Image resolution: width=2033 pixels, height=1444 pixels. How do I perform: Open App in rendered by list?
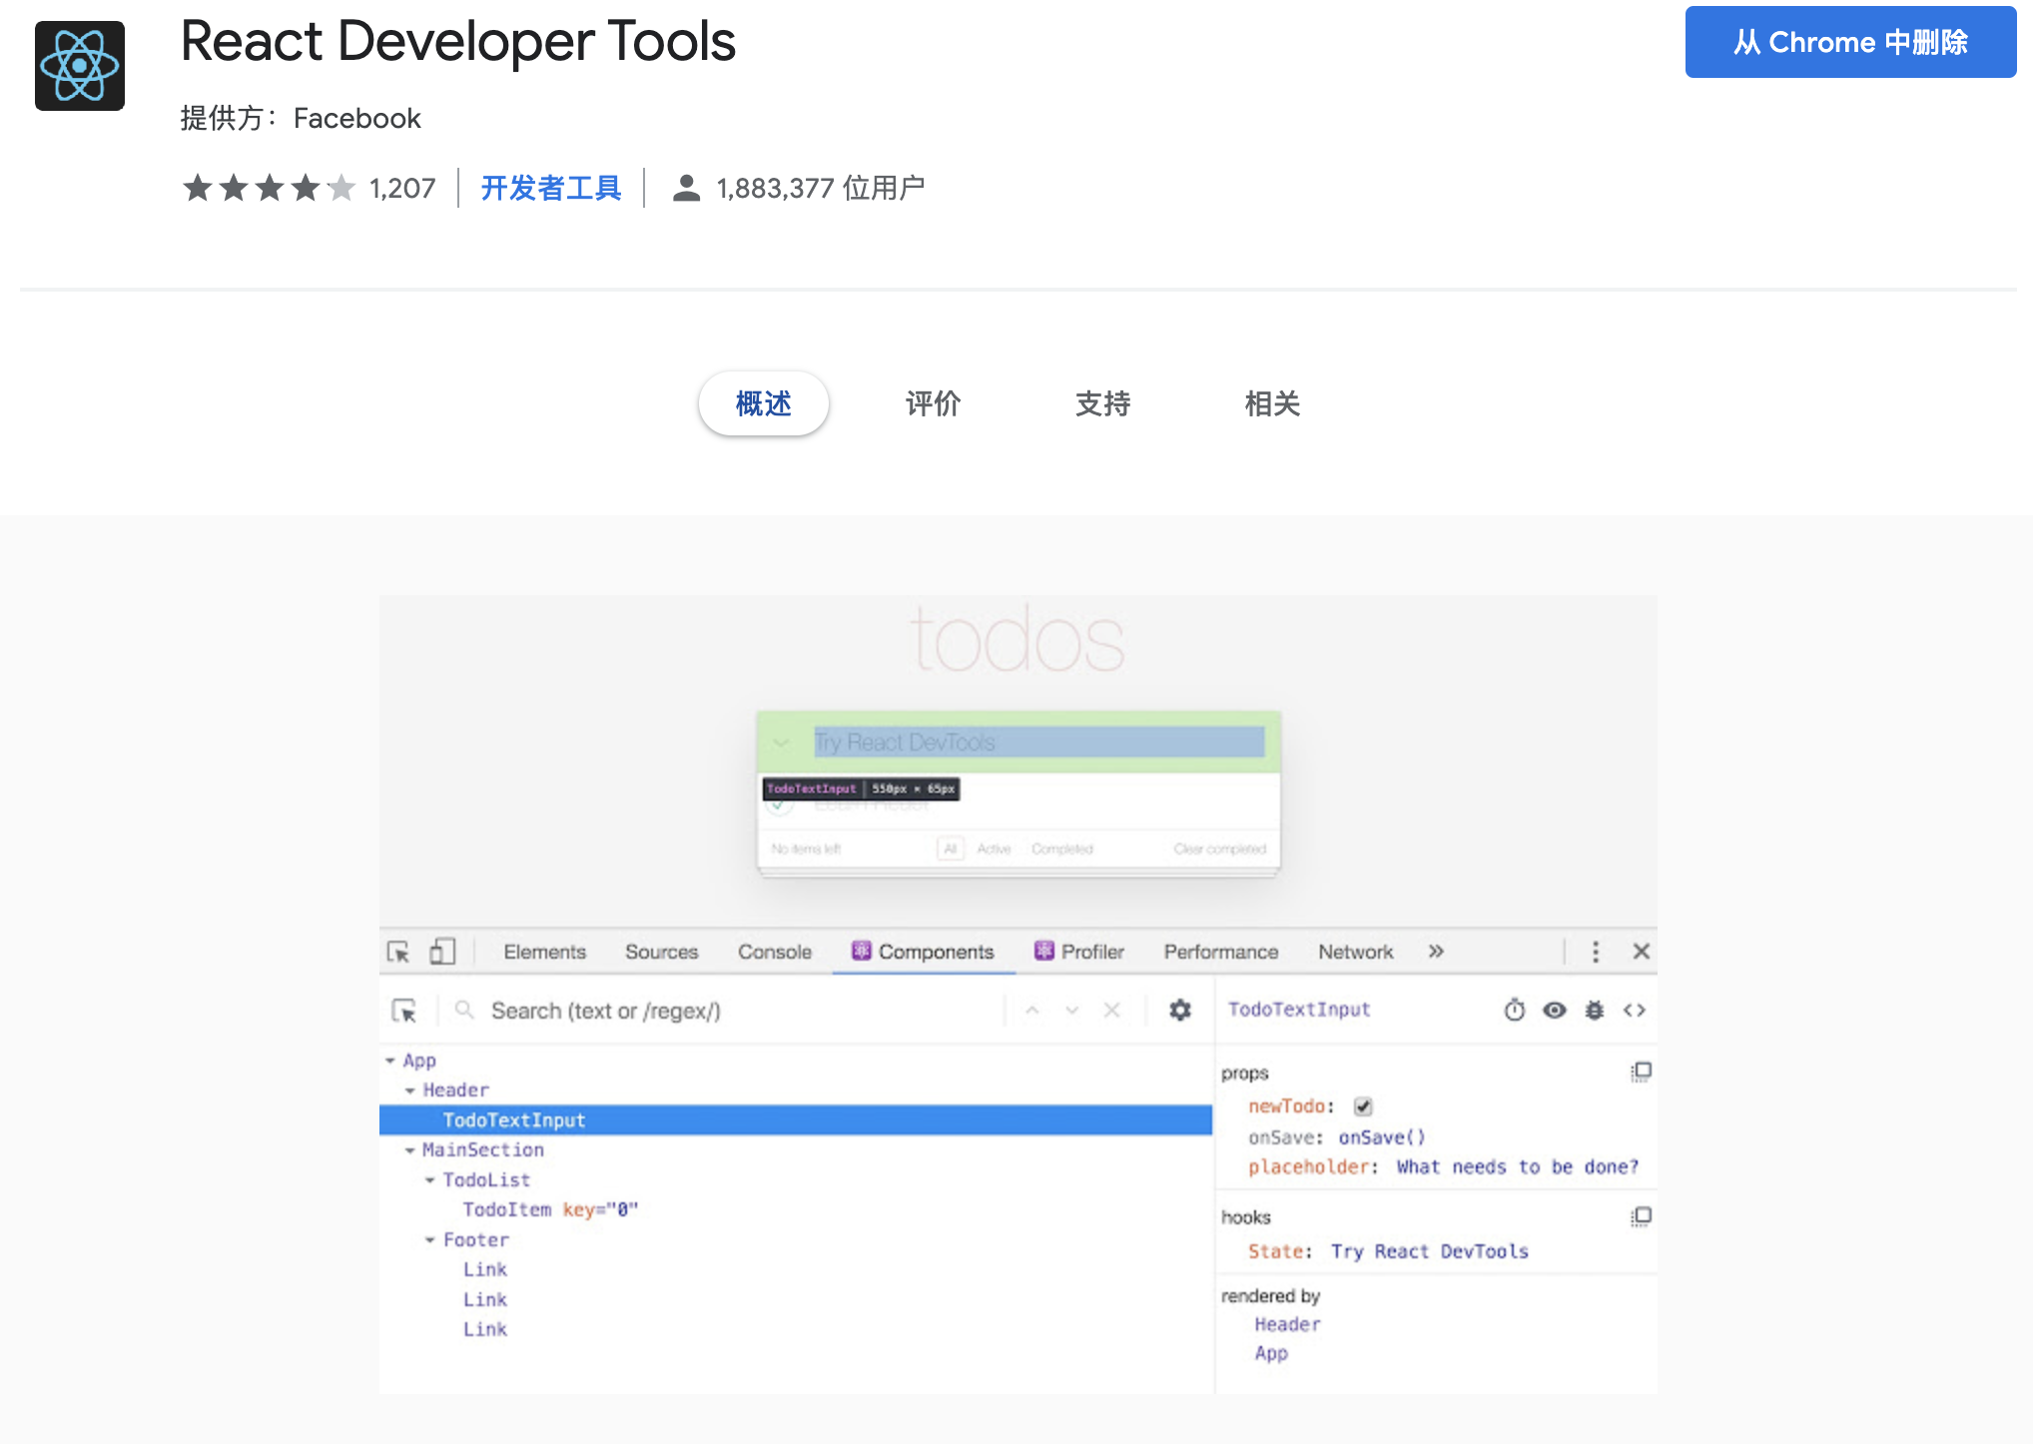click(1271, 1353)
